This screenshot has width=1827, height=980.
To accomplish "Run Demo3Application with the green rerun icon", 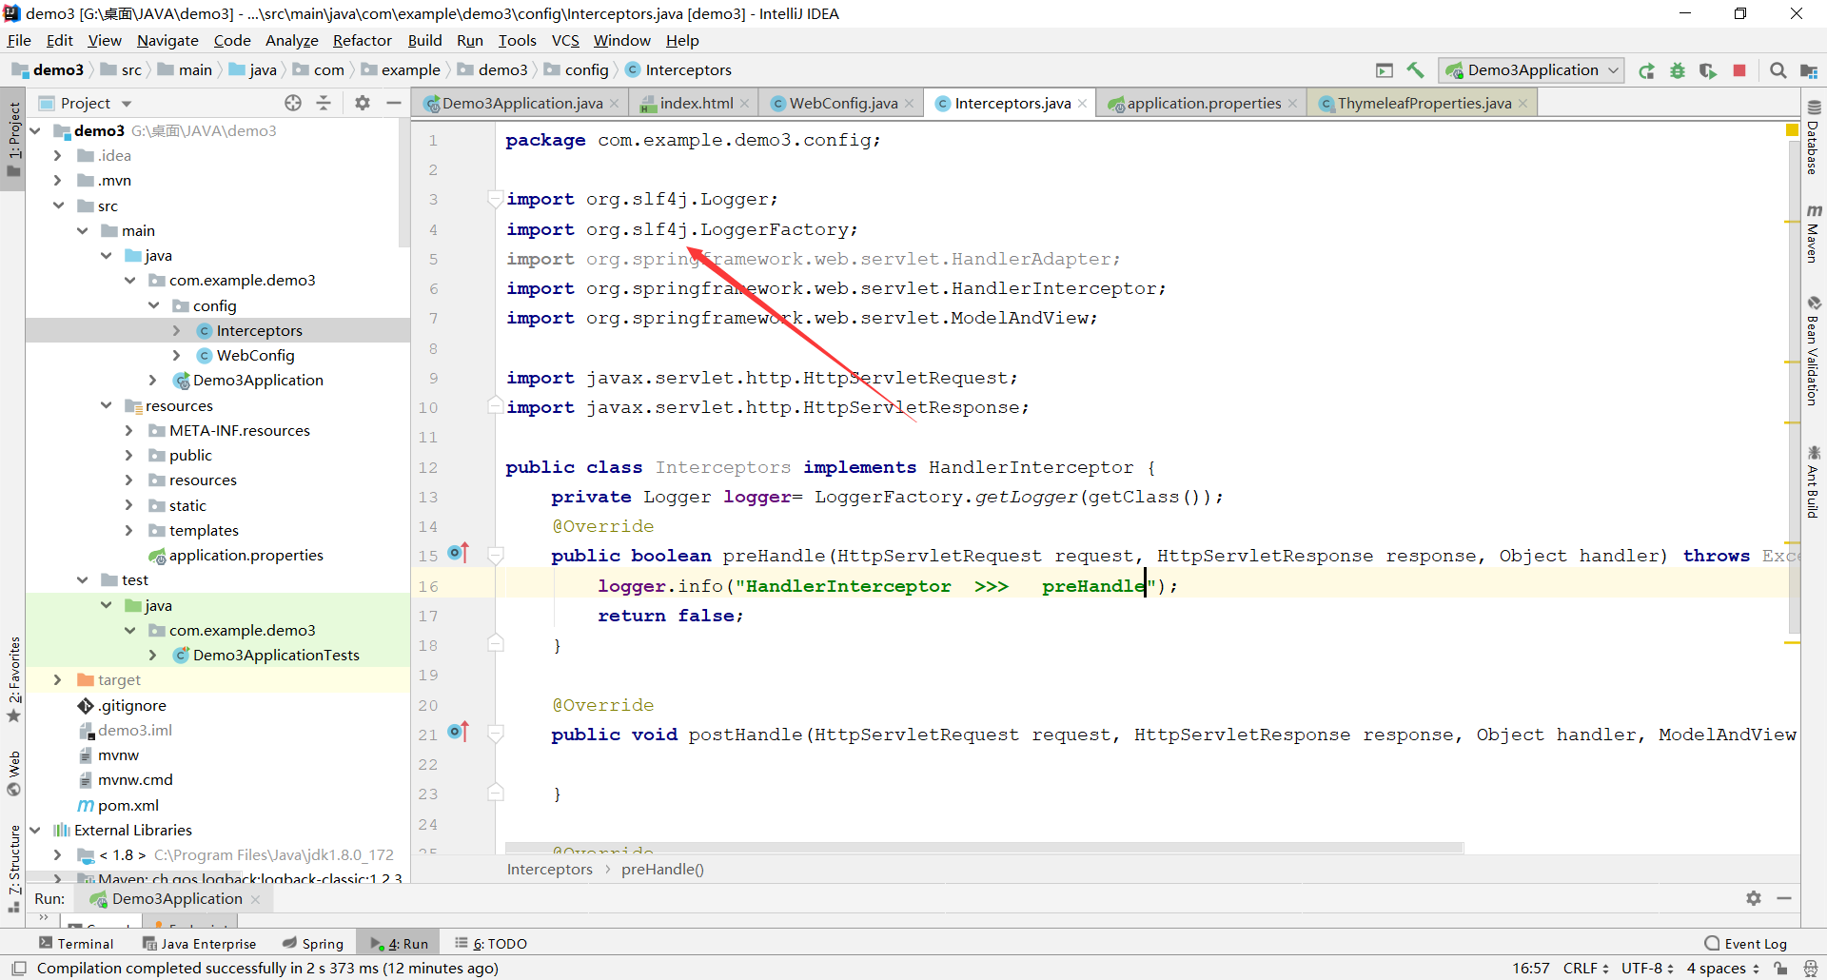I will [1646, 70].
